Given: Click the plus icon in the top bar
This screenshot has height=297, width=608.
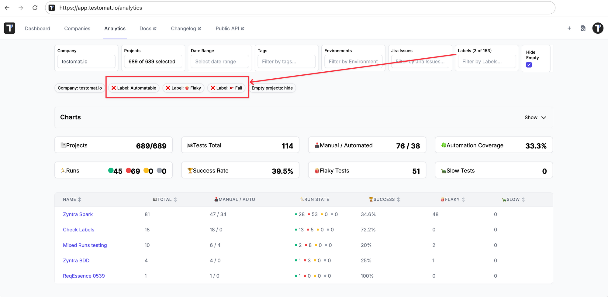Looking at the screenshot, I should click(x=569, y=28).
